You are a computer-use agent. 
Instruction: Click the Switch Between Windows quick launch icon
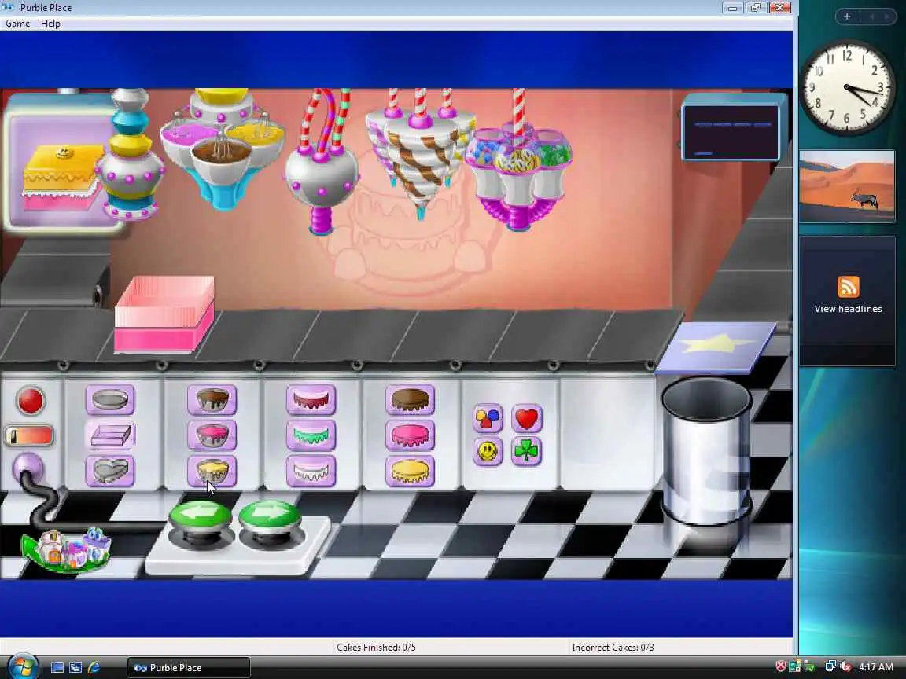75,667
